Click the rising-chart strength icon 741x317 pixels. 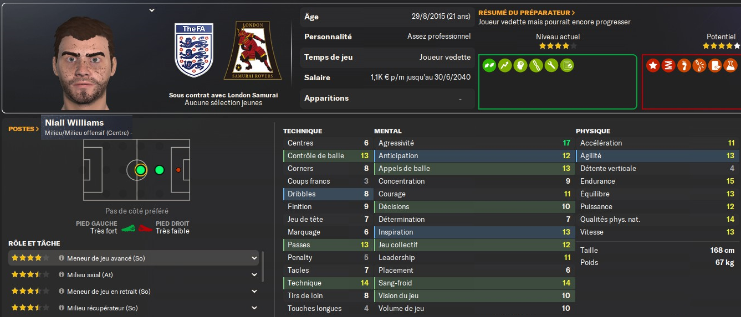point(504,65)
